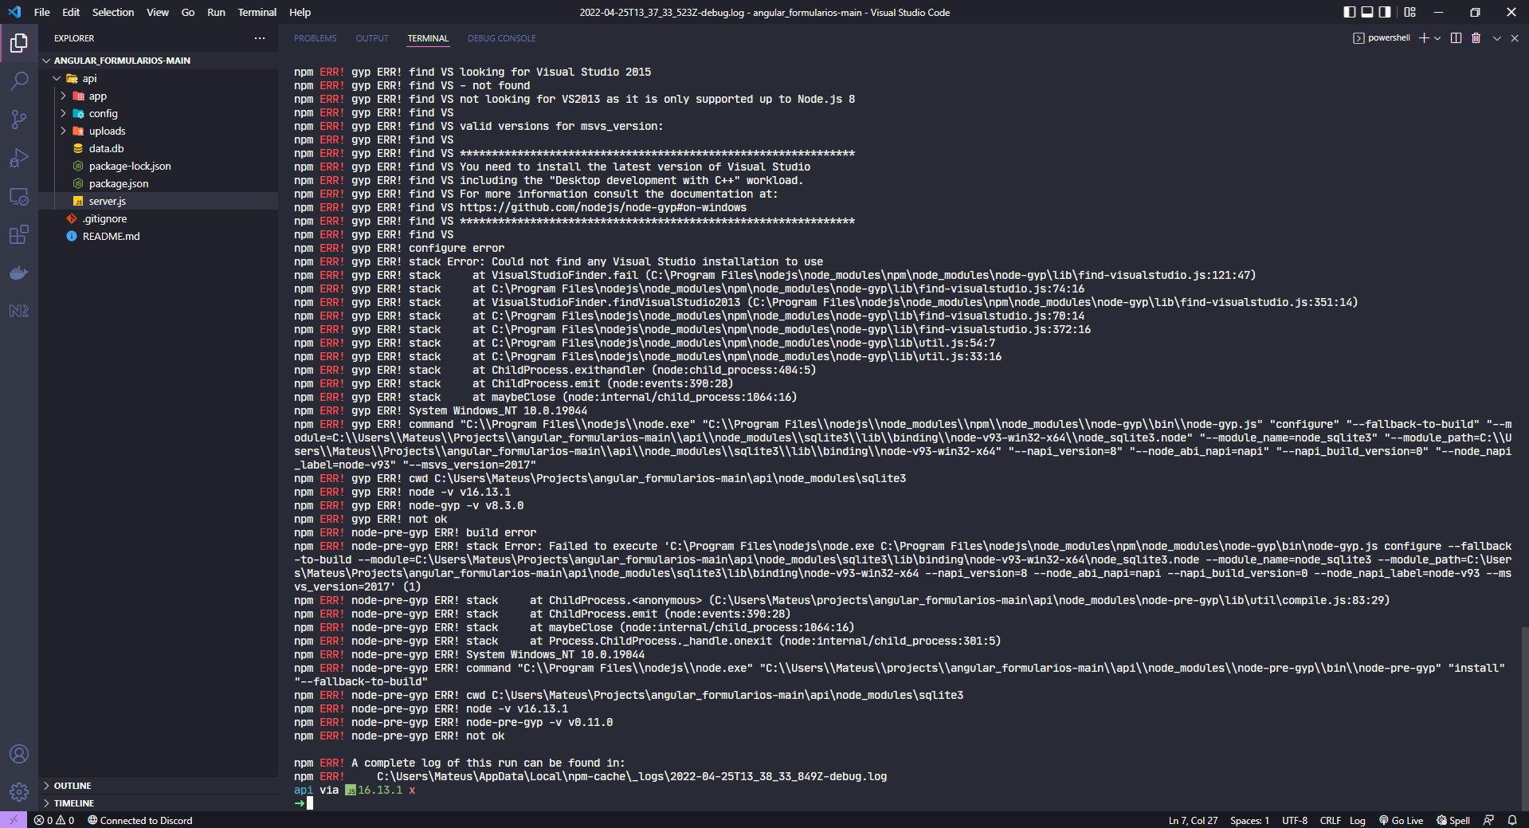Open the View menu
The width and height of the screenshot is (1529, 828).
tap(158, 12)
